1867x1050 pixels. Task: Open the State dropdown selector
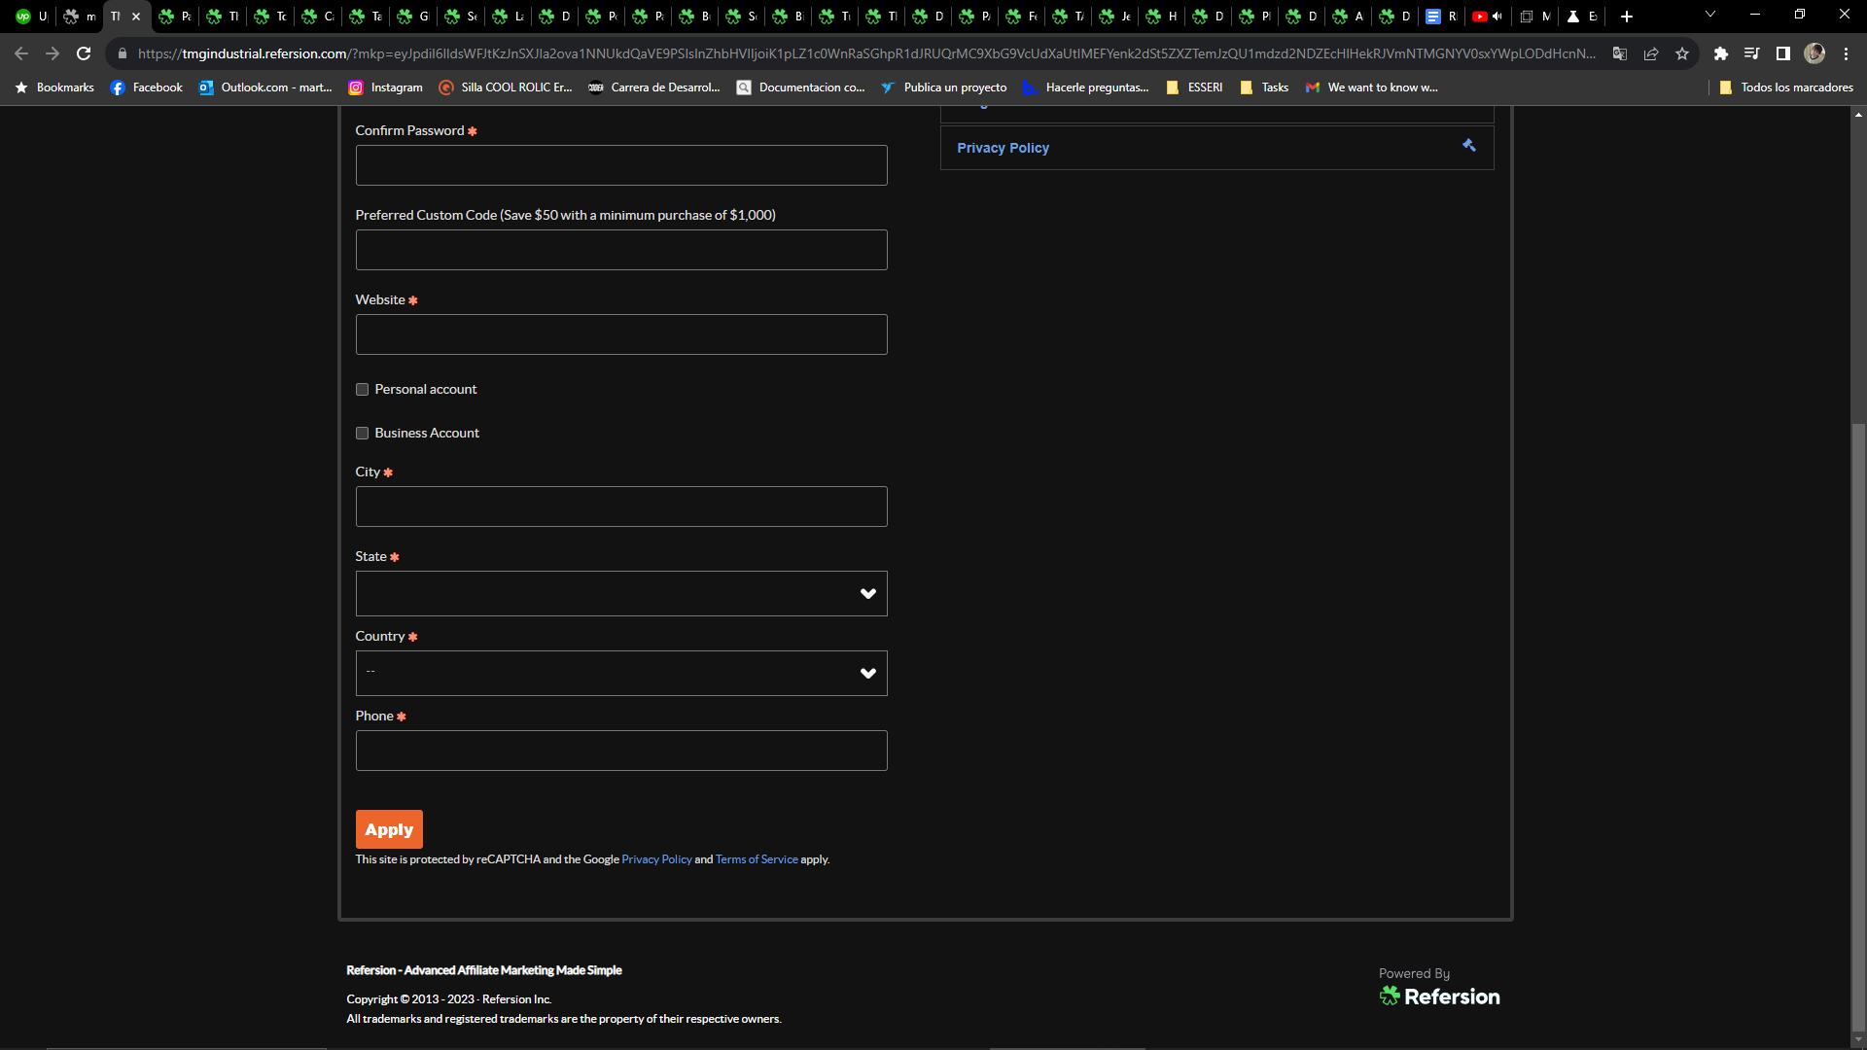(622, 592)
